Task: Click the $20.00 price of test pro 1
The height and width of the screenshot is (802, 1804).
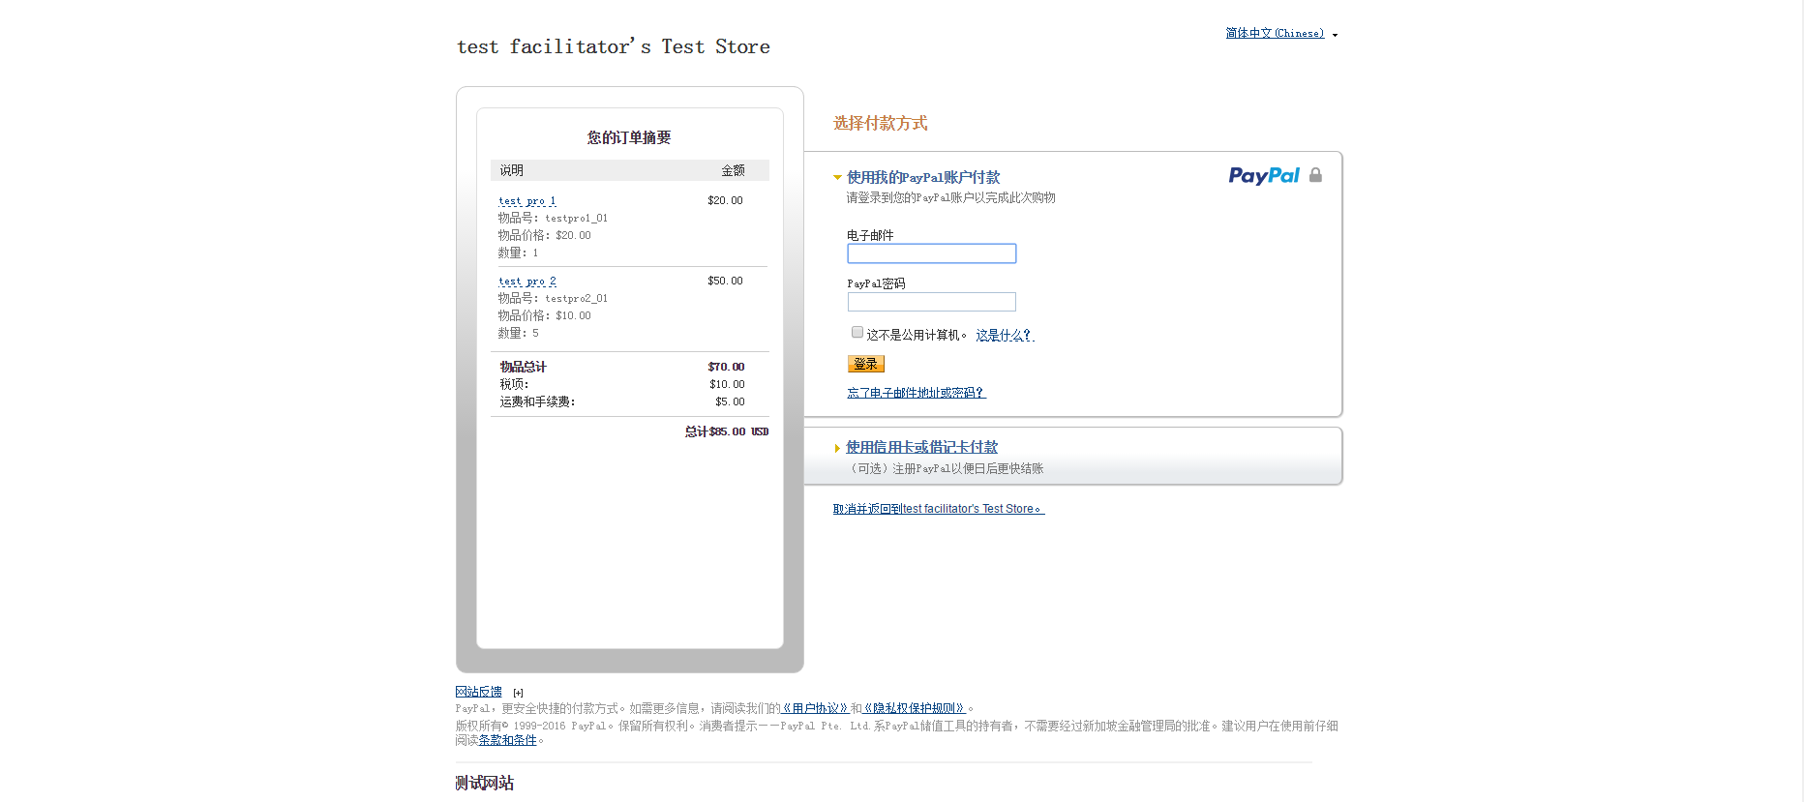Action: [725, 200]
